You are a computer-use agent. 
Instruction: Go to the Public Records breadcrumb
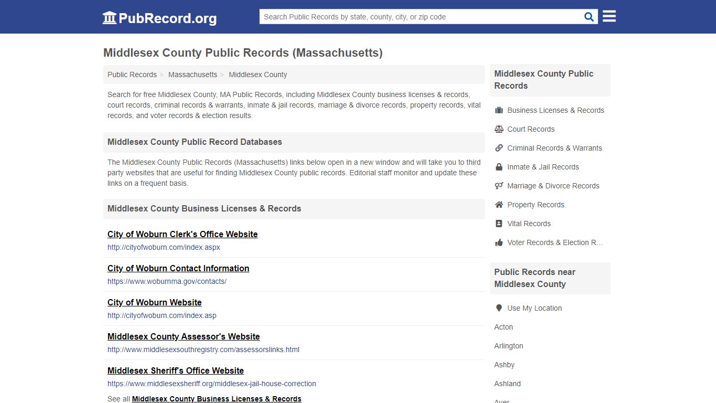pos(132,75)
